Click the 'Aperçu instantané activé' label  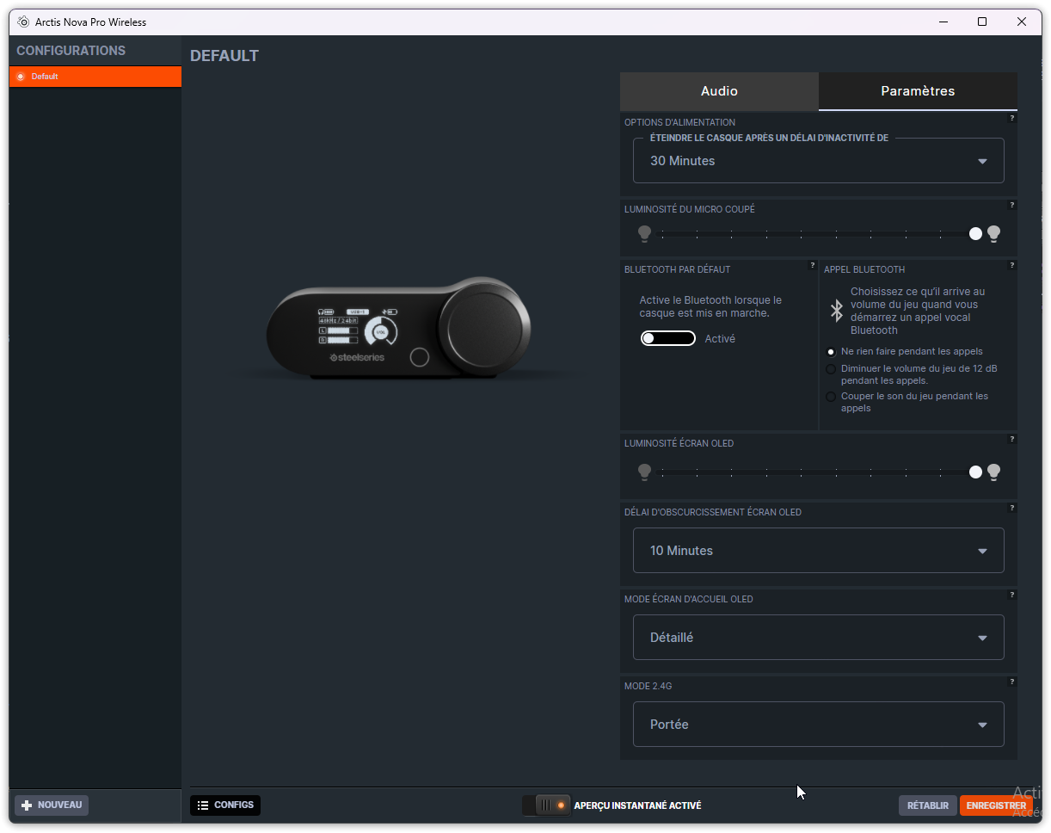[x=637, y=805]
